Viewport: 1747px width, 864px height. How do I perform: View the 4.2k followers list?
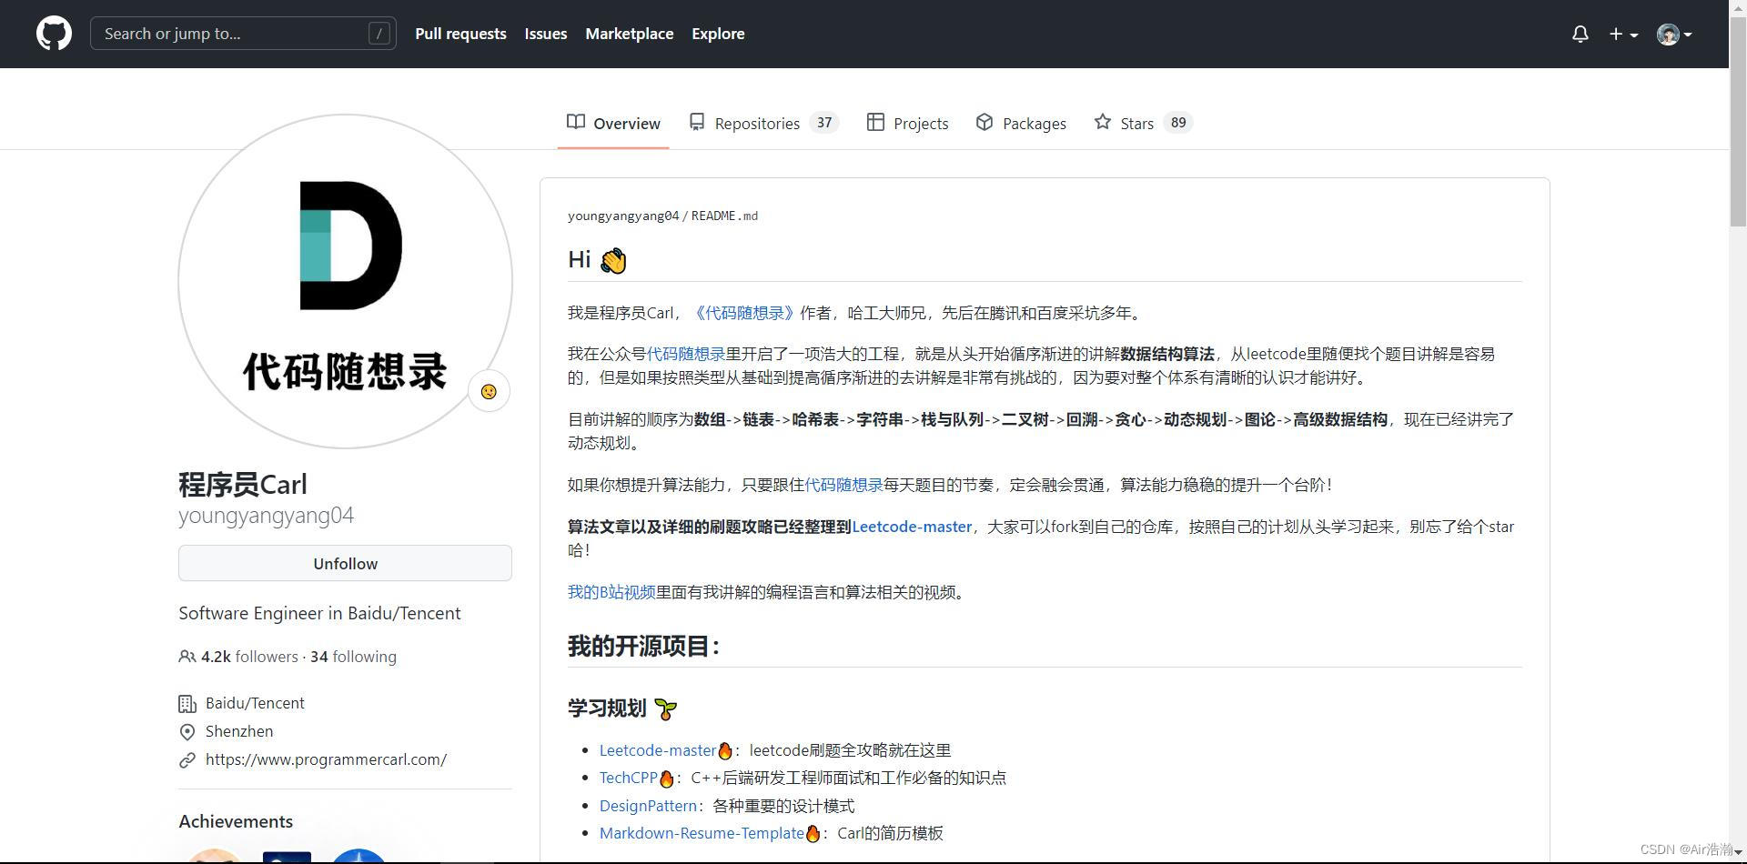point(249,657)
